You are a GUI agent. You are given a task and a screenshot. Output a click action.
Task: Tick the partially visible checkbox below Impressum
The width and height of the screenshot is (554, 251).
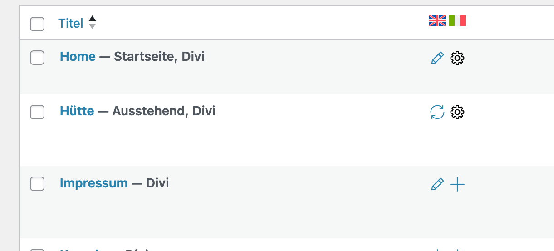(37, 249)
